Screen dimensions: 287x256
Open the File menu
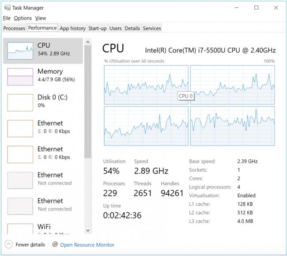tap(7, 18)
